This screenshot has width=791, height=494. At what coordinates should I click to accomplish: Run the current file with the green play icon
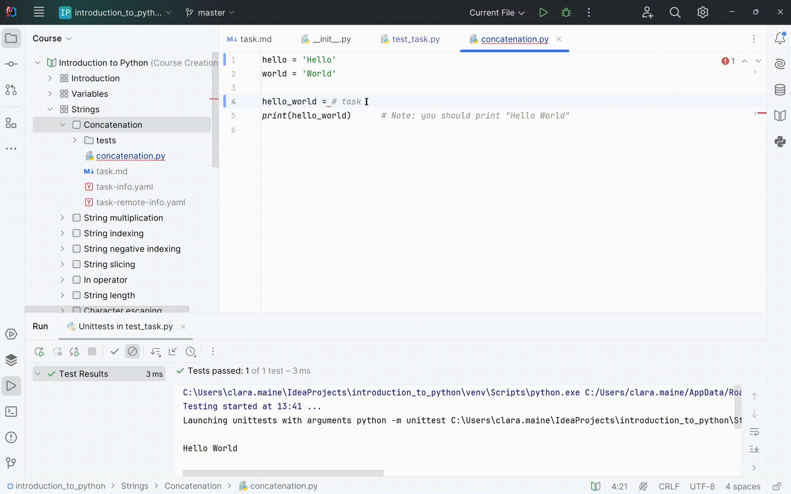coord(543,12)
